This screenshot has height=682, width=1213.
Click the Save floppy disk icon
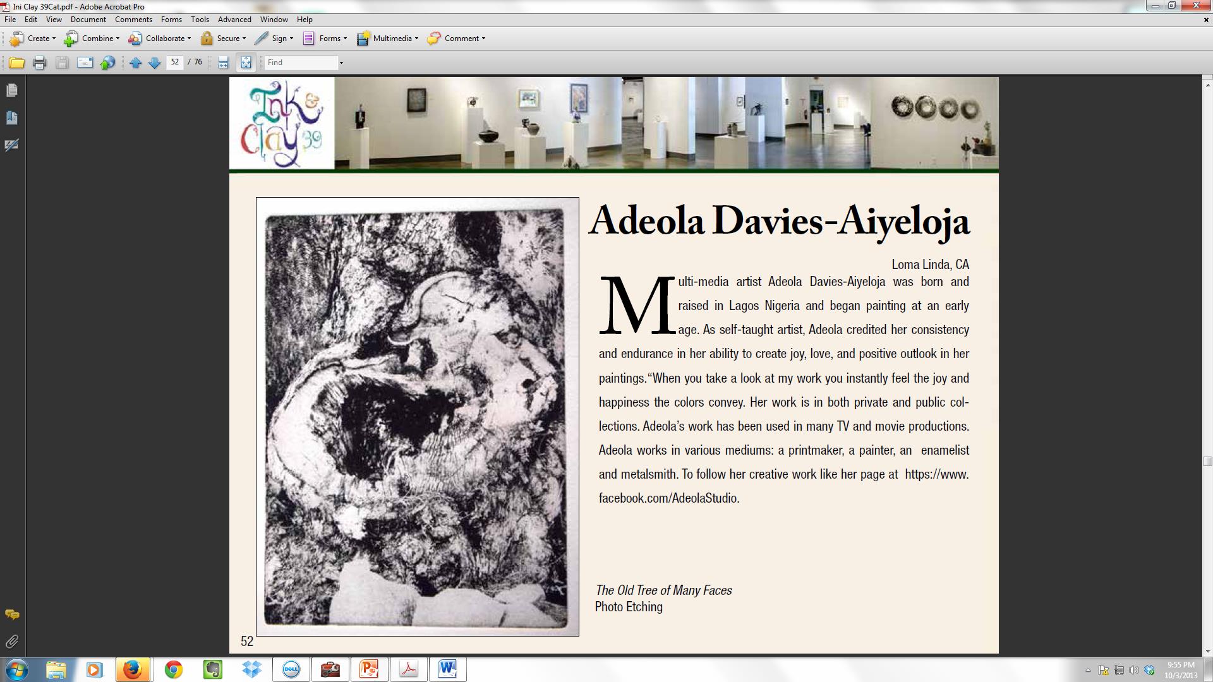click(62, 63)
